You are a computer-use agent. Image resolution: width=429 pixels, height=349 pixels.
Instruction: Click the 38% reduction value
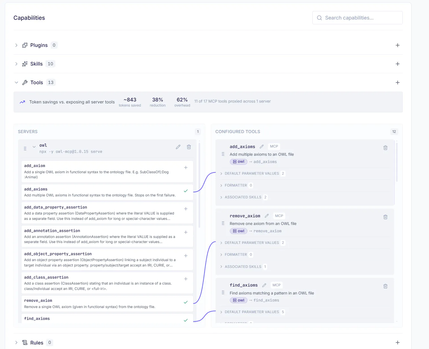point(158,100)
